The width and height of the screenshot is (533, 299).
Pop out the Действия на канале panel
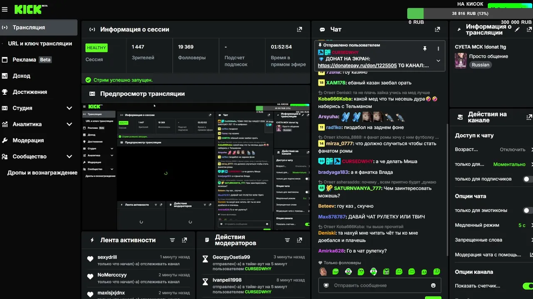click(530, 117)
